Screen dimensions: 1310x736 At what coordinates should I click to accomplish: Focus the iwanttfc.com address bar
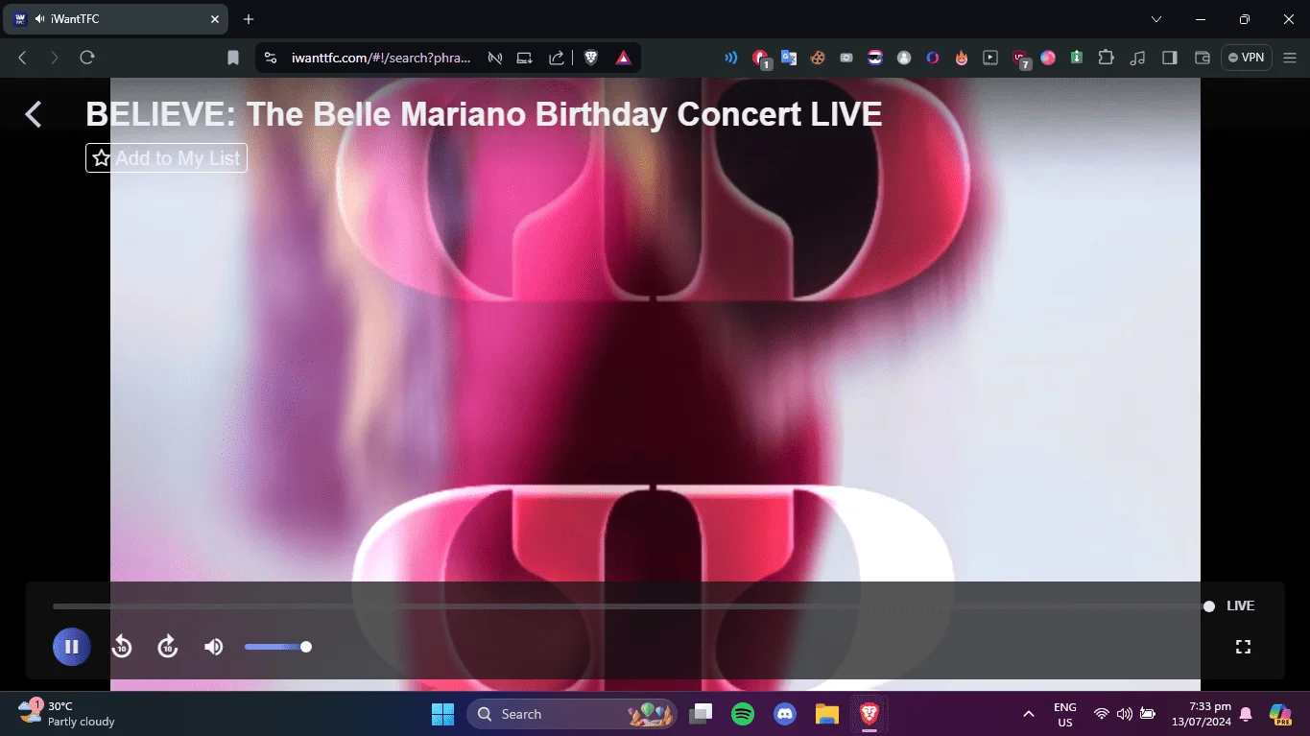(x=381, y=58)
